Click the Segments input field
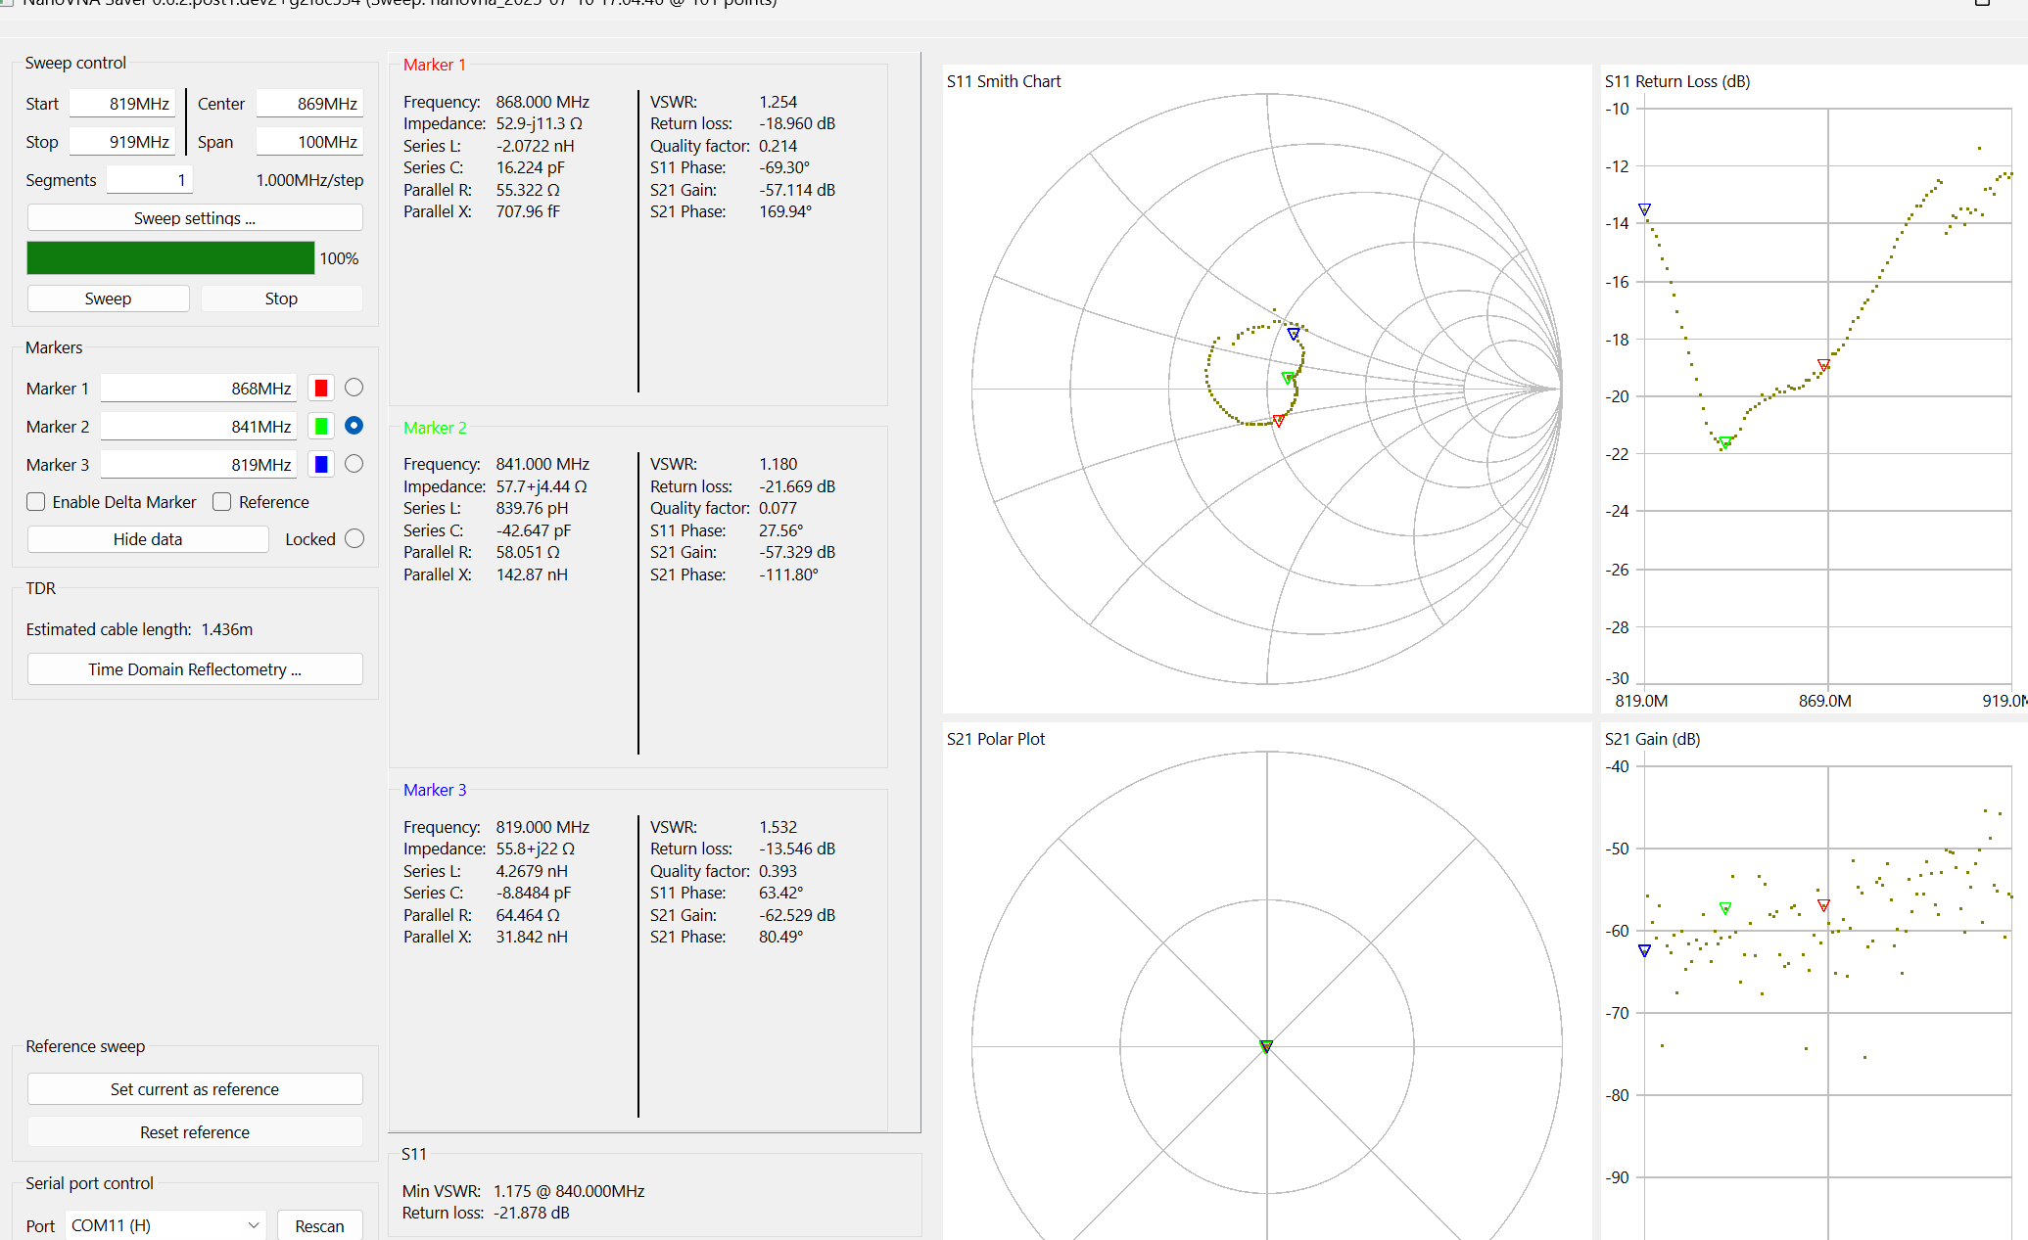Image resolution: width=2028 pixels, height=1240 pixels. click(x=149, y=180)
